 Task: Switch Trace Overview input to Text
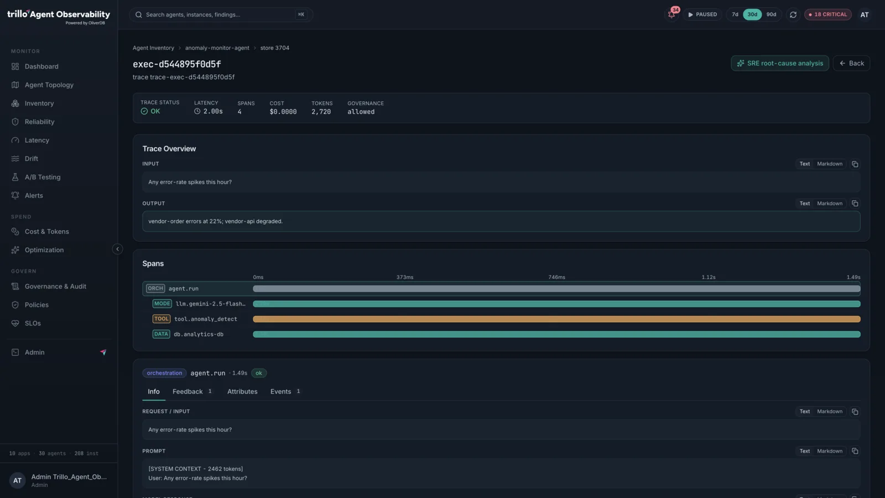coord(804,164)
